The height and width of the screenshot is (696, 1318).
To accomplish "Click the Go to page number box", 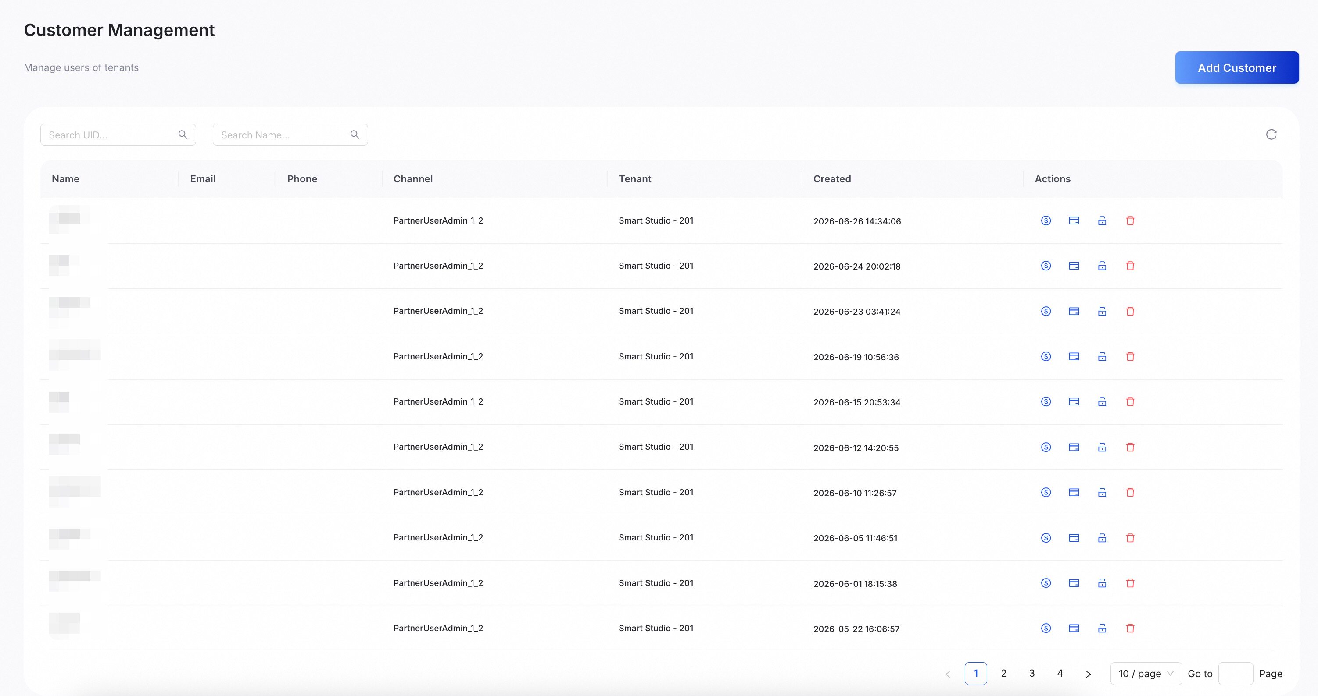I will (1236, 674).
